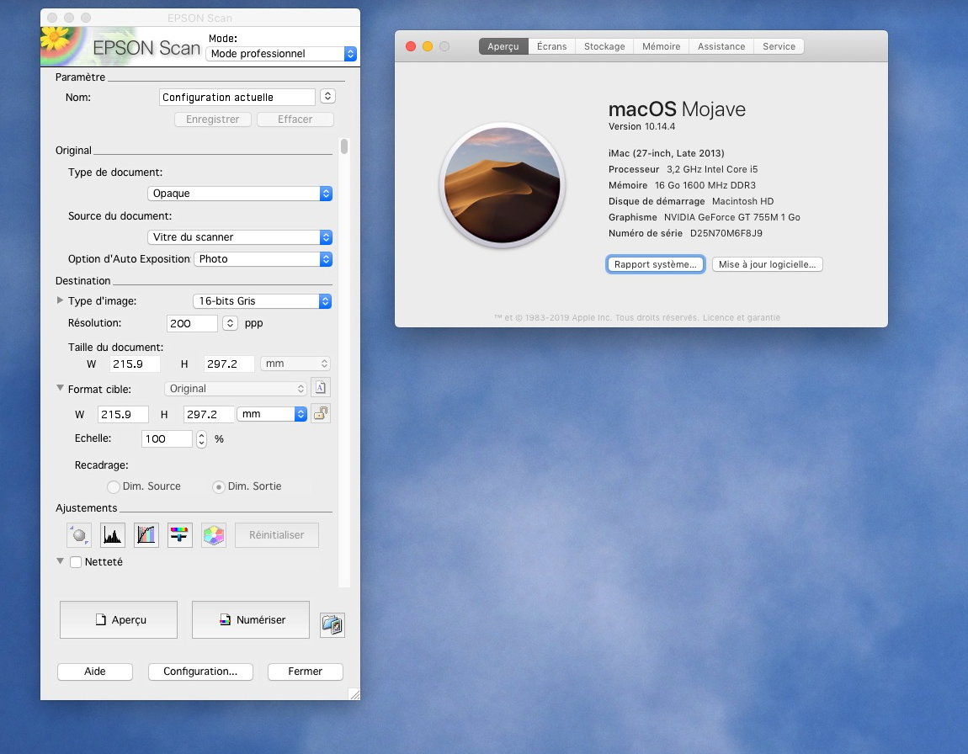Image resolution: width=968 pixels, height=754 pixels.
Task: Select the Dim. Source radio button
Action: [113, 487]
